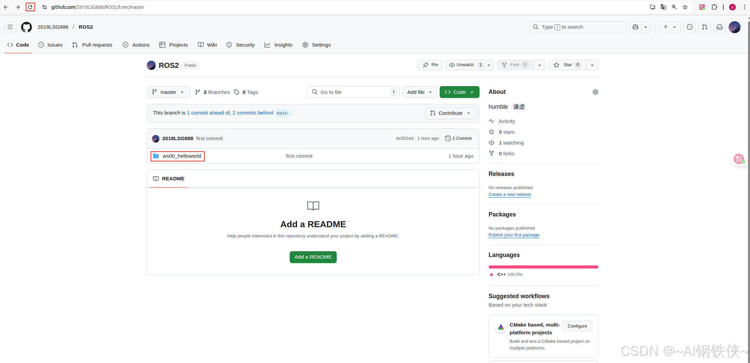Expand the Contribute dropdown
Viewport: 750px width, 363px height.
coord(450,113)
